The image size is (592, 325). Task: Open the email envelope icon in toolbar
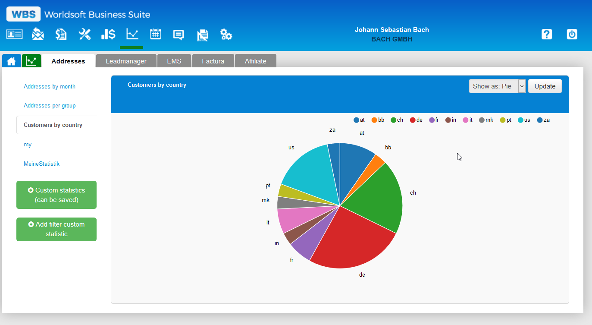pos(38,34)
